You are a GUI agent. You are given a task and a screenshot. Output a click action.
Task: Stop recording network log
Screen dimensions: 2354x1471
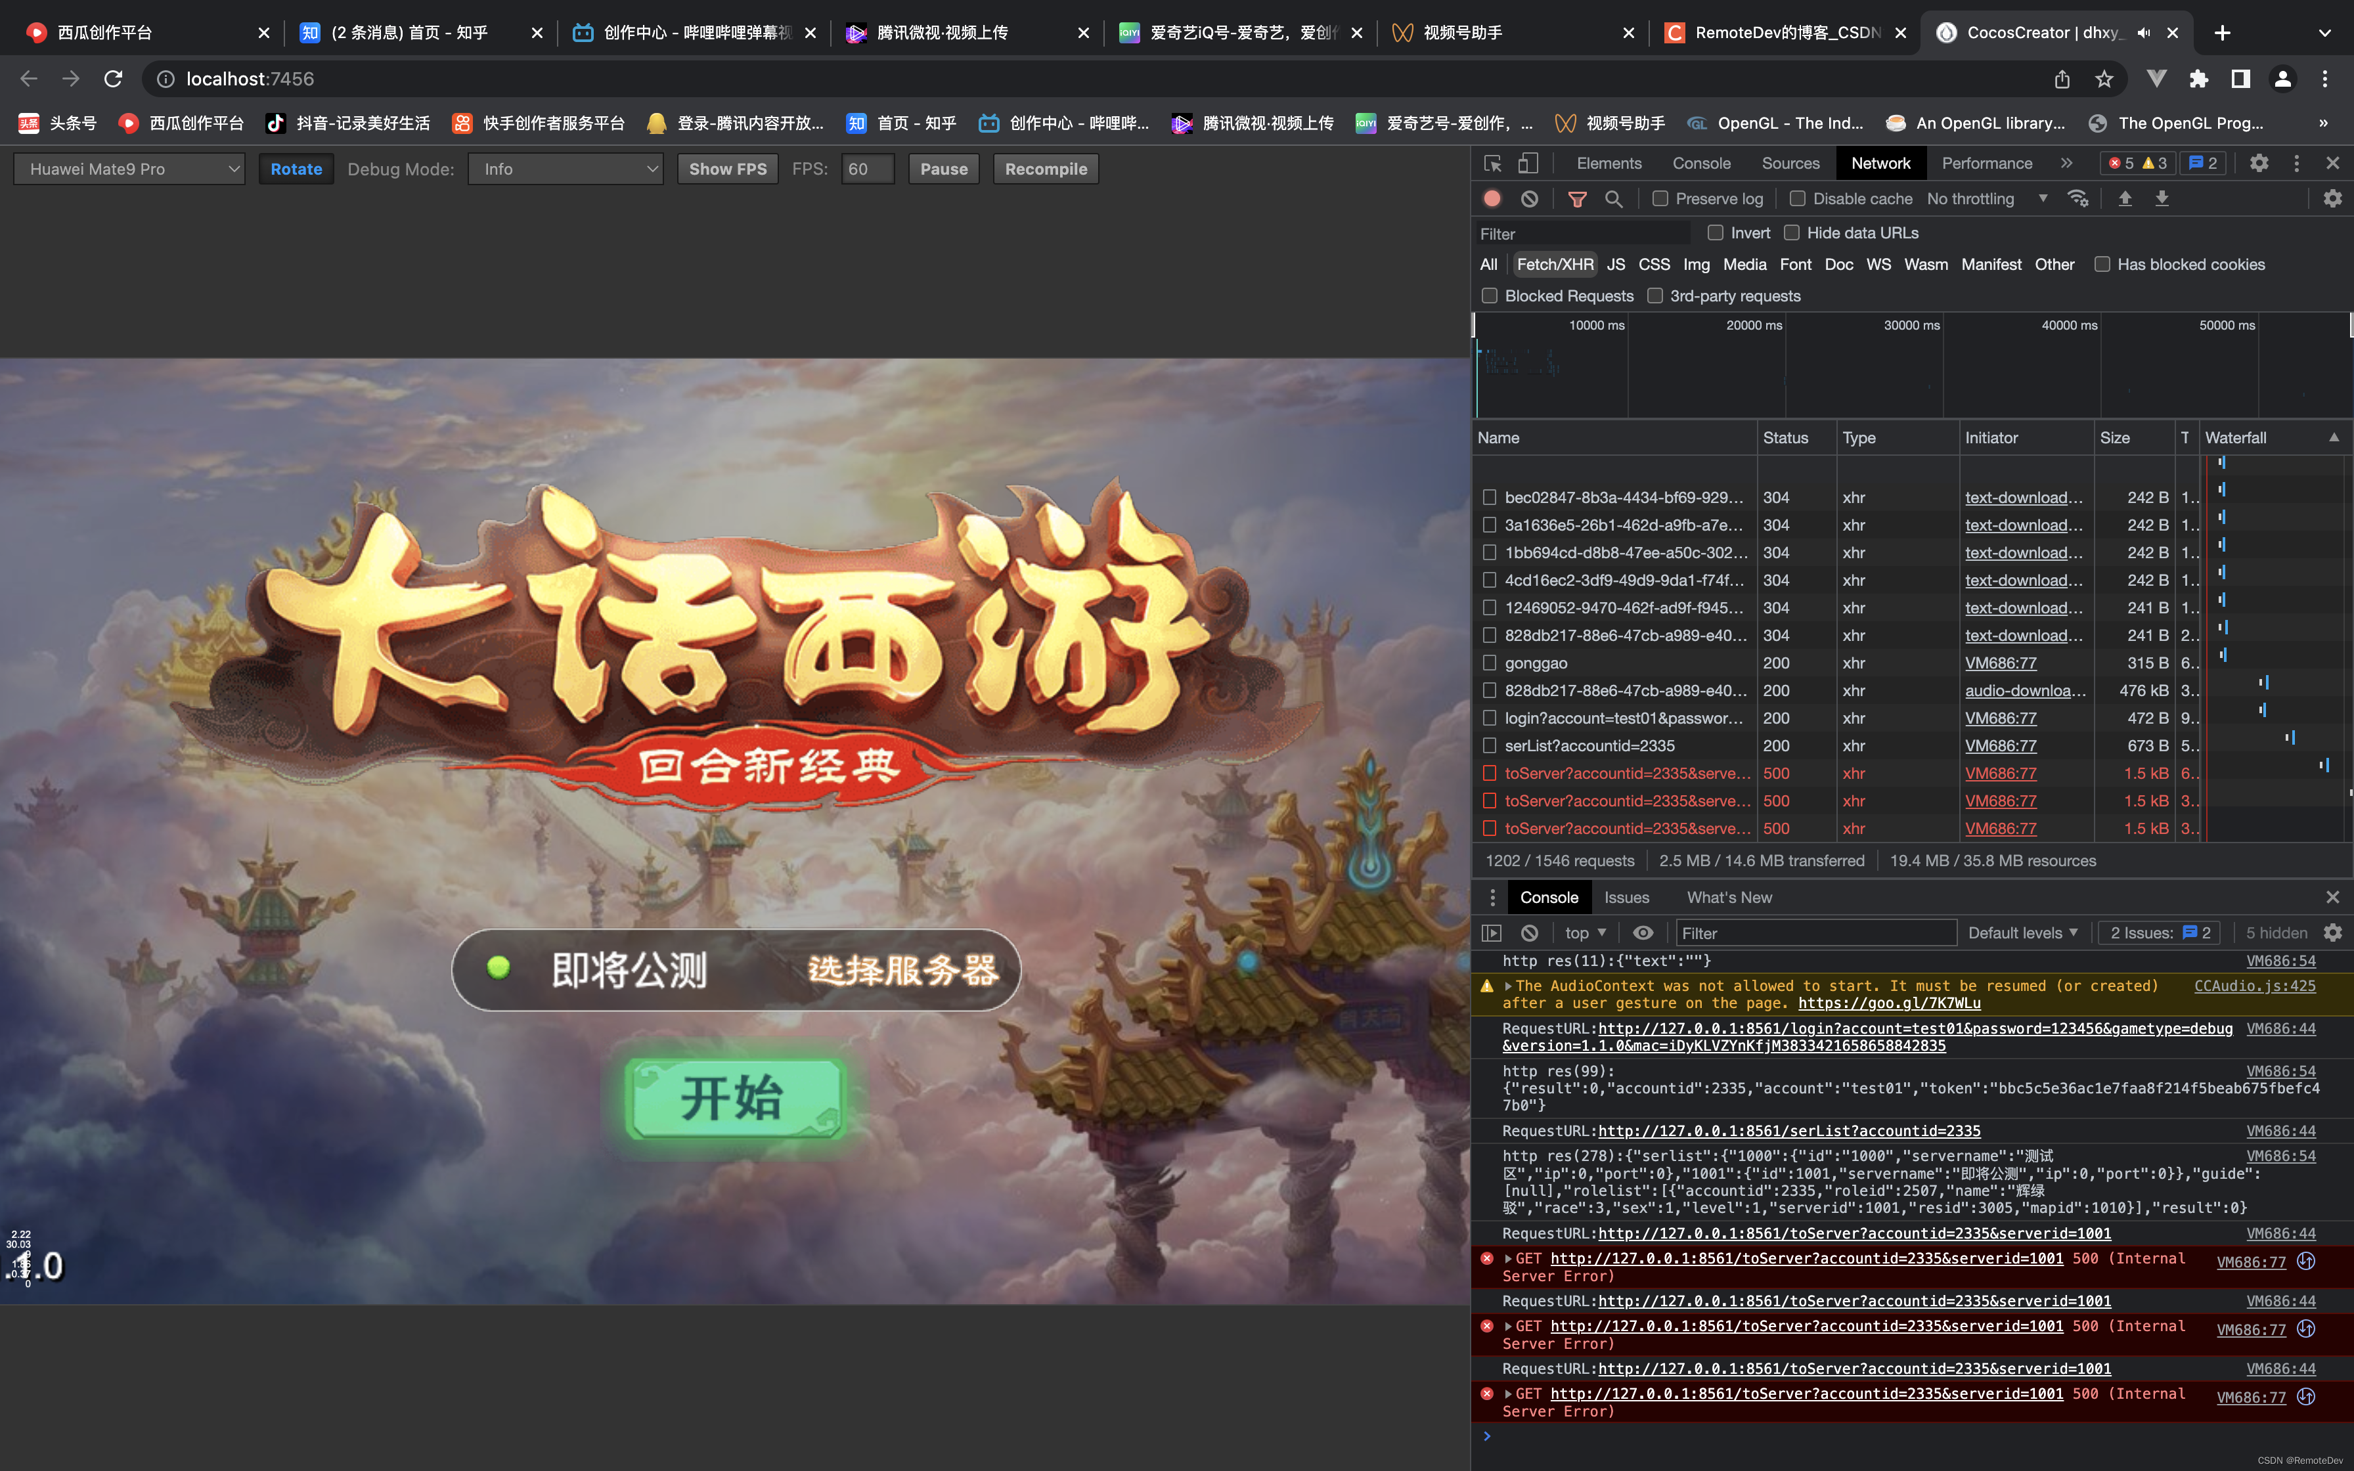pos(1492,198)
